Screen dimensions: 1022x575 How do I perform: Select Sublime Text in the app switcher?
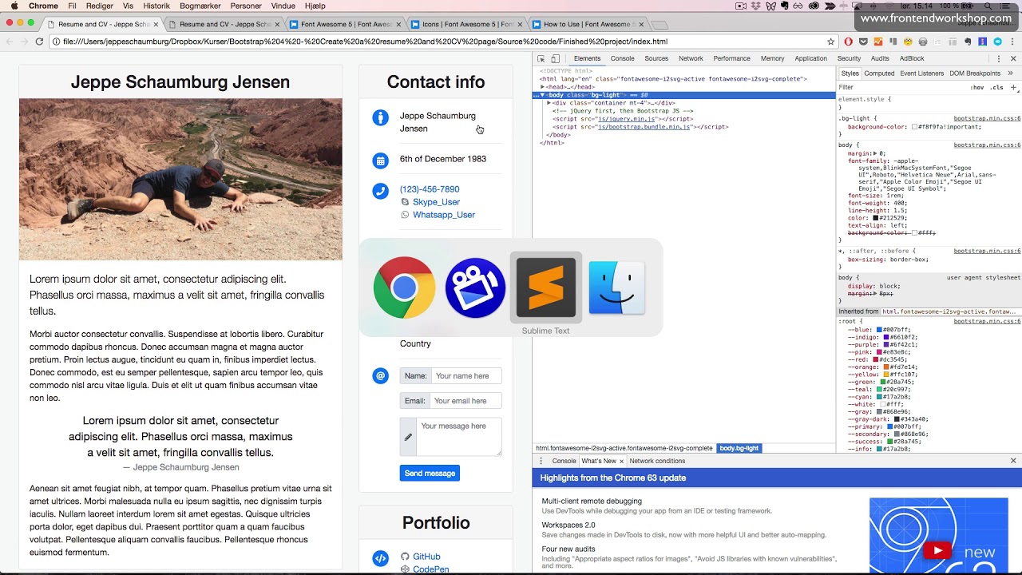(546, 287)
